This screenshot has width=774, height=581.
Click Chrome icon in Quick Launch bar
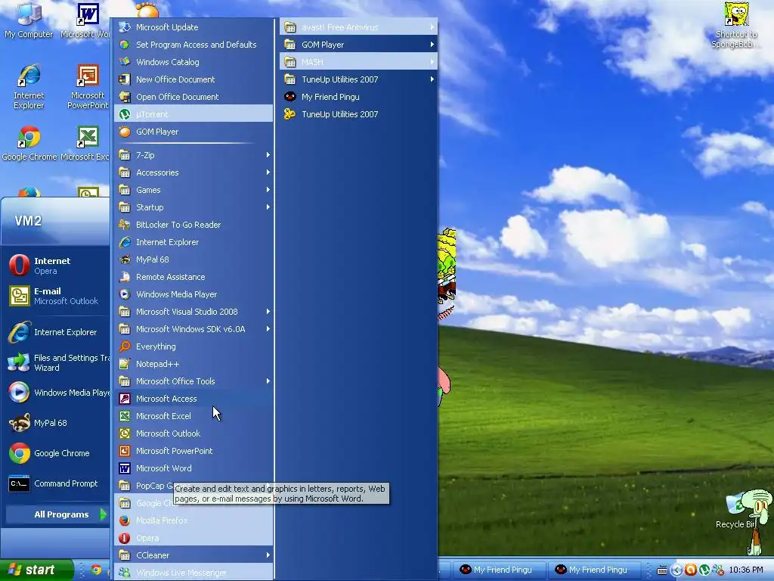[x=96, y=570]
